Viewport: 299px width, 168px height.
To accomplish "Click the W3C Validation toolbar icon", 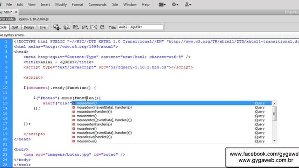I will tap(85, 28).
